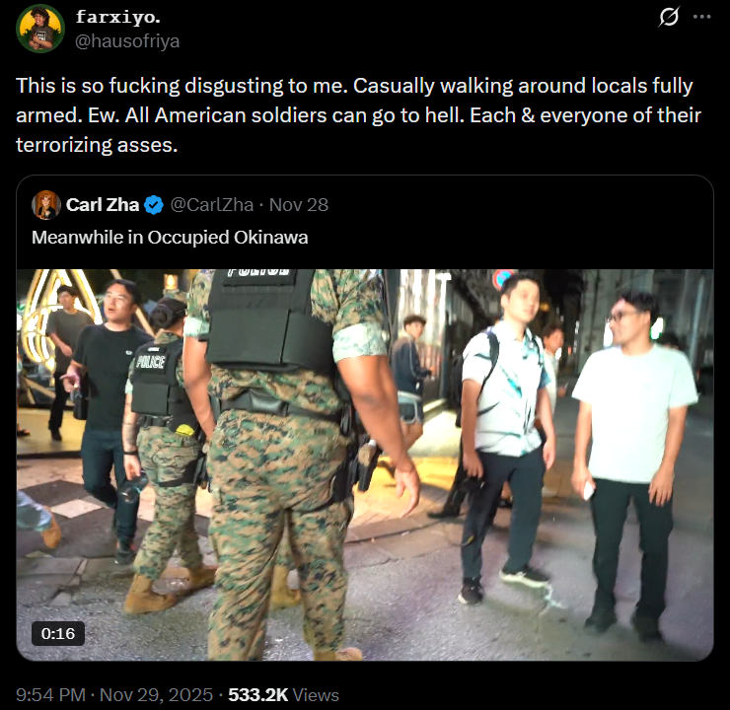Open Carl Zha's small avatar
The width and height of the screenshot is (730, 710).
coord(46,205)
